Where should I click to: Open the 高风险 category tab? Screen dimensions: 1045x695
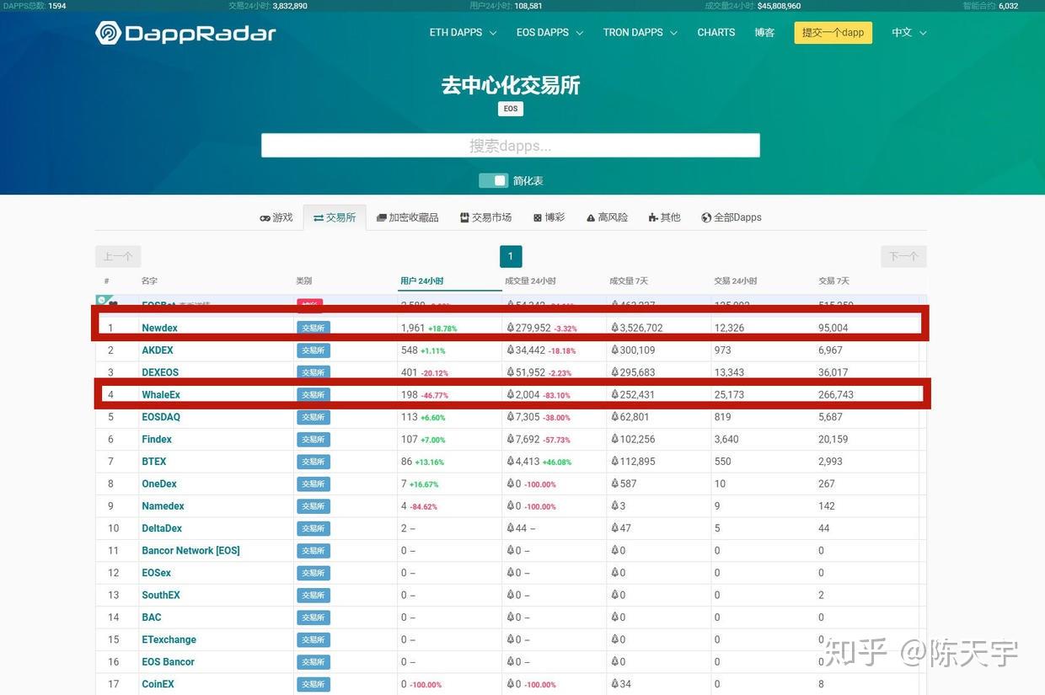608,217
